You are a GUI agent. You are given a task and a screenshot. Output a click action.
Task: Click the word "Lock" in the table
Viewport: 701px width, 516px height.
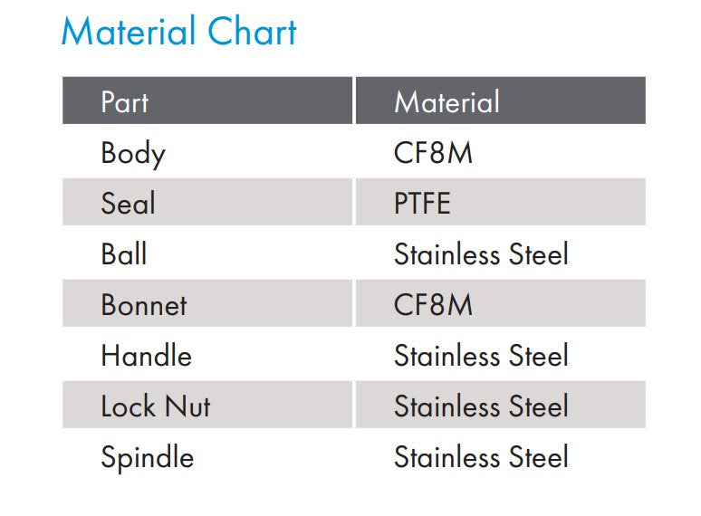coord(127,406)
